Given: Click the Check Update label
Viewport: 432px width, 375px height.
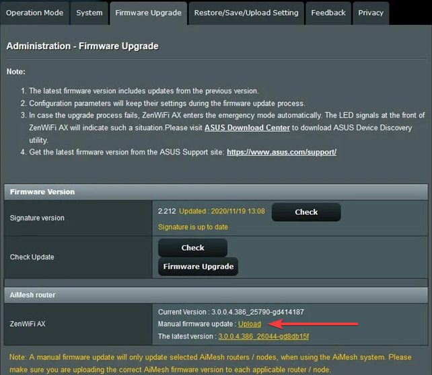Looking at the screenshot, I should tap(32, 257).
